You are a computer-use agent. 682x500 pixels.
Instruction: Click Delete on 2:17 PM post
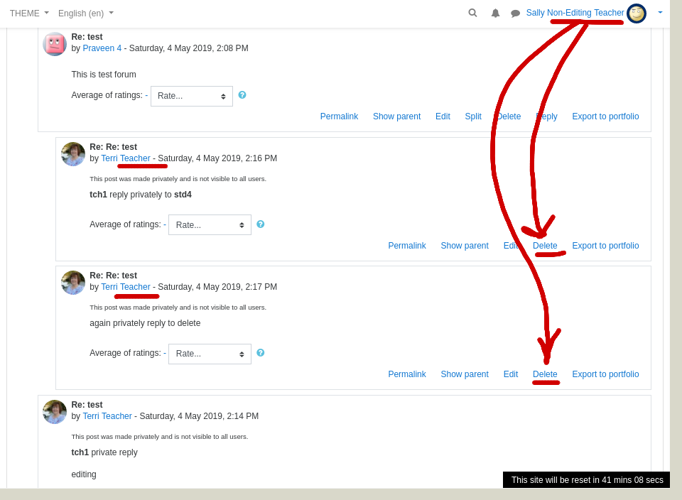click(x=545, y=374)
